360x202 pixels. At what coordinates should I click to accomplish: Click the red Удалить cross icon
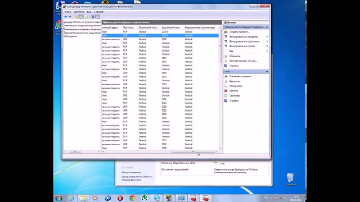coord(226,91)
